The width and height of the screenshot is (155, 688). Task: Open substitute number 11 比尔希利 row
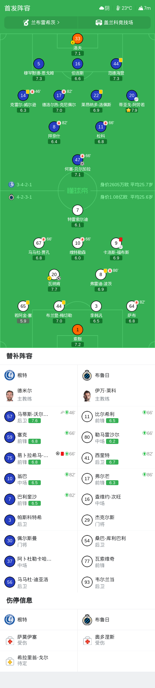pyautogui.click(x=116, y=417)
